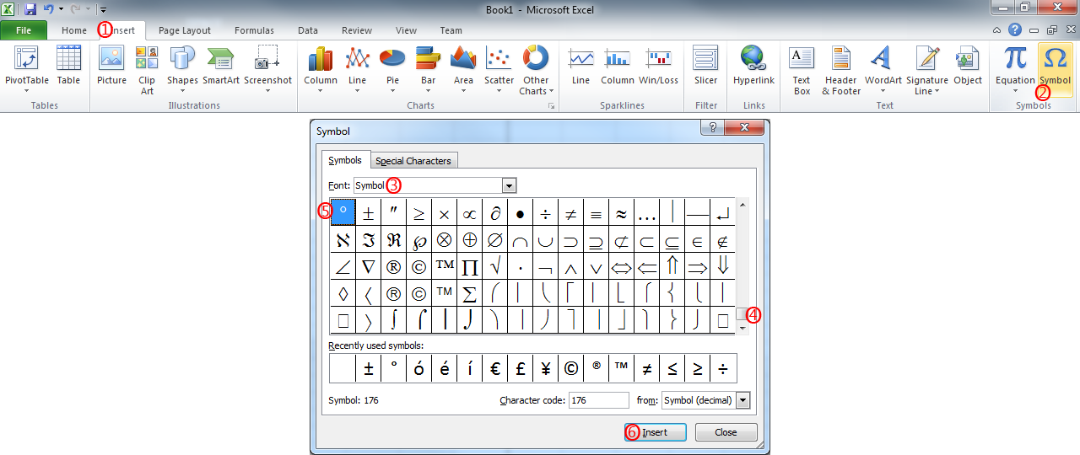Click the Symbol dialog help button
The image size is (1080, 455).
coord(713,127)
